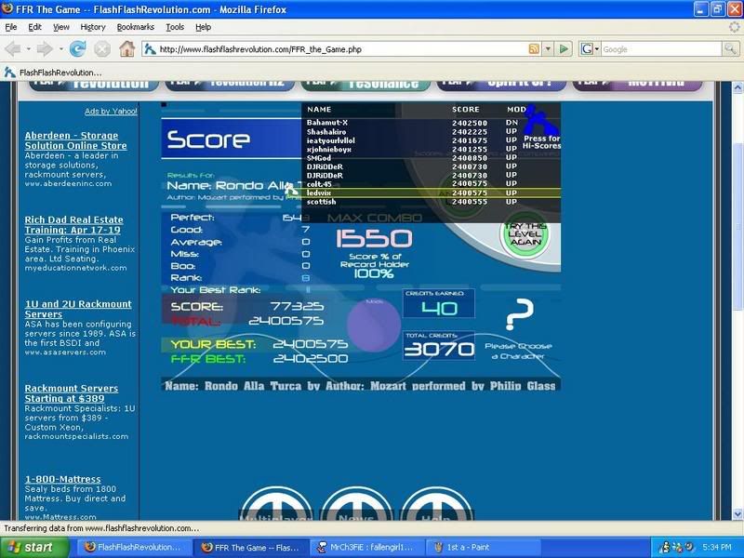Select the scottish high score row
This screenshot has height=558, width=744.
coord(431,202)
